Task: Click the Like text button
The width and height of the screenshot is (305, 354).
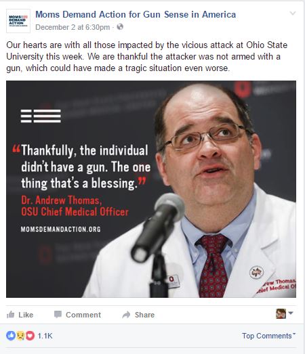Action: pos(26,315)
